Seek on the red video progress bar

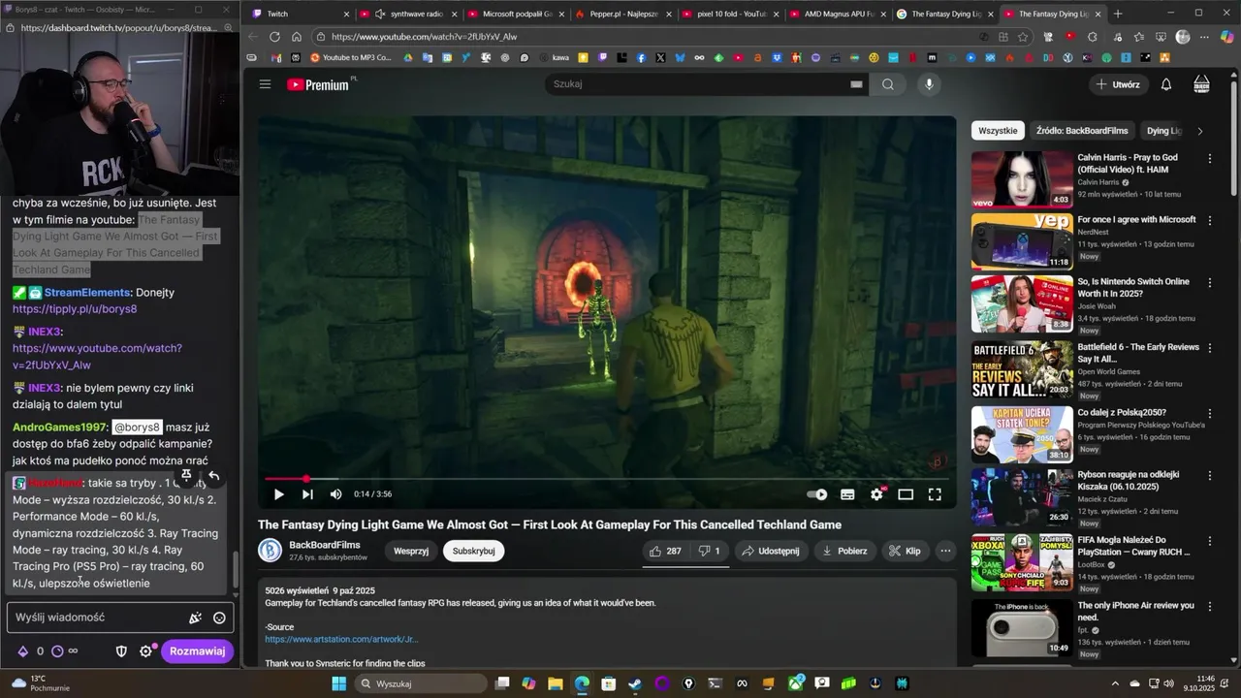[606, 479]
